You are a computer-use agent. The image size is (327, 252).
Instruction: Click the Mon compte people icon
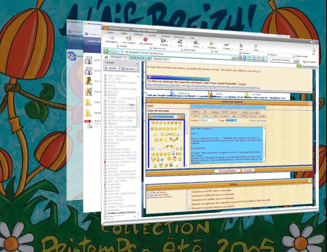(128, 38)
